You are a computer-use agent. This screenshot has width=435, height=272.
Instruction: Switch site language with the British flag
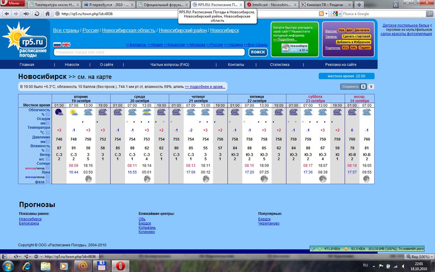(66, 45)
